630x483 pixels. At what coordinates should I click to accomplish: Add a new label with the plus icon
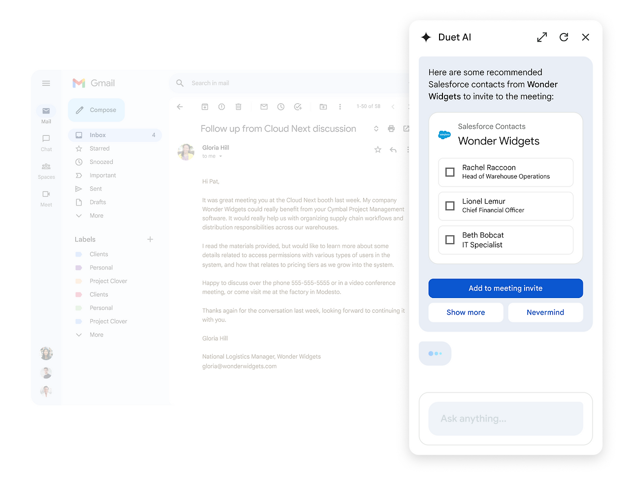150,240
